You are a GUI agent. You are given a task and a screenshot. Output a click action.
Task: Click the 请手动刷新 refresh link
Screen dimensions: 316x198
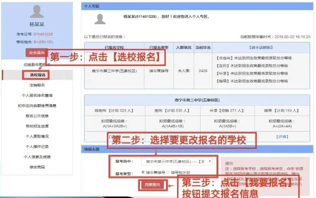[x=261, y=47]
